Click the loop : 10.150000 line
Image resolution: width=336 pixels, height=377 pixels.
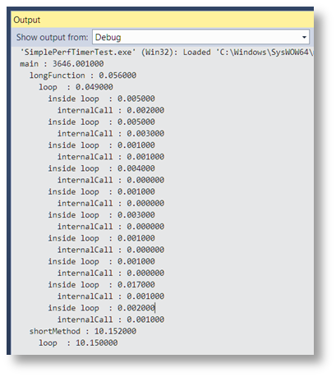click(x=78, y=343)
